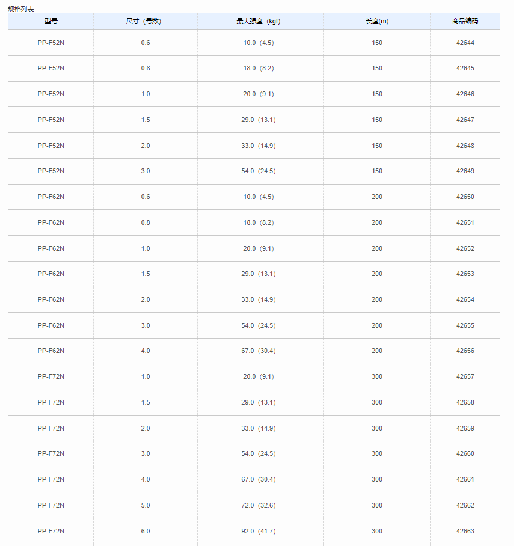Click the 型号 column header

[x=51, y=21]
